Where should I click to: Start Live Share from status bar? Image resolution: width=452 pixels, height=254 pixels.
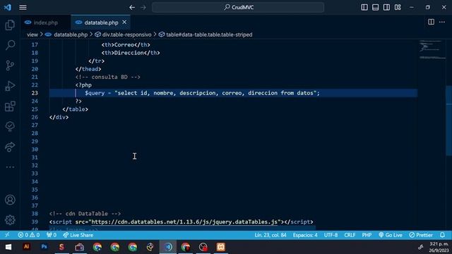click(78, 235)
